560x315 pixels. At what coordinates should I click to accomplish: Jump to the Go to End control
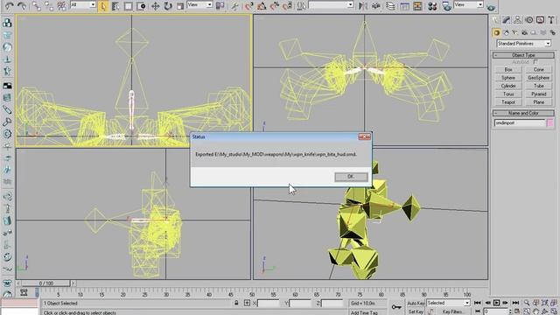pyautogui.click(x=515, y=303)
